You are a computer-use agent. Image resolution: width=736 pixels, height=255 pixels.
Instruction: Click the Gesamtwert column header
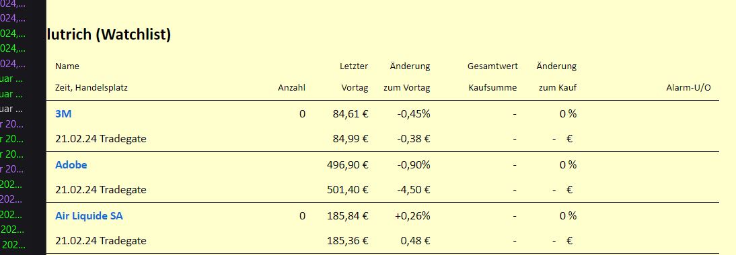pos(493,66)
